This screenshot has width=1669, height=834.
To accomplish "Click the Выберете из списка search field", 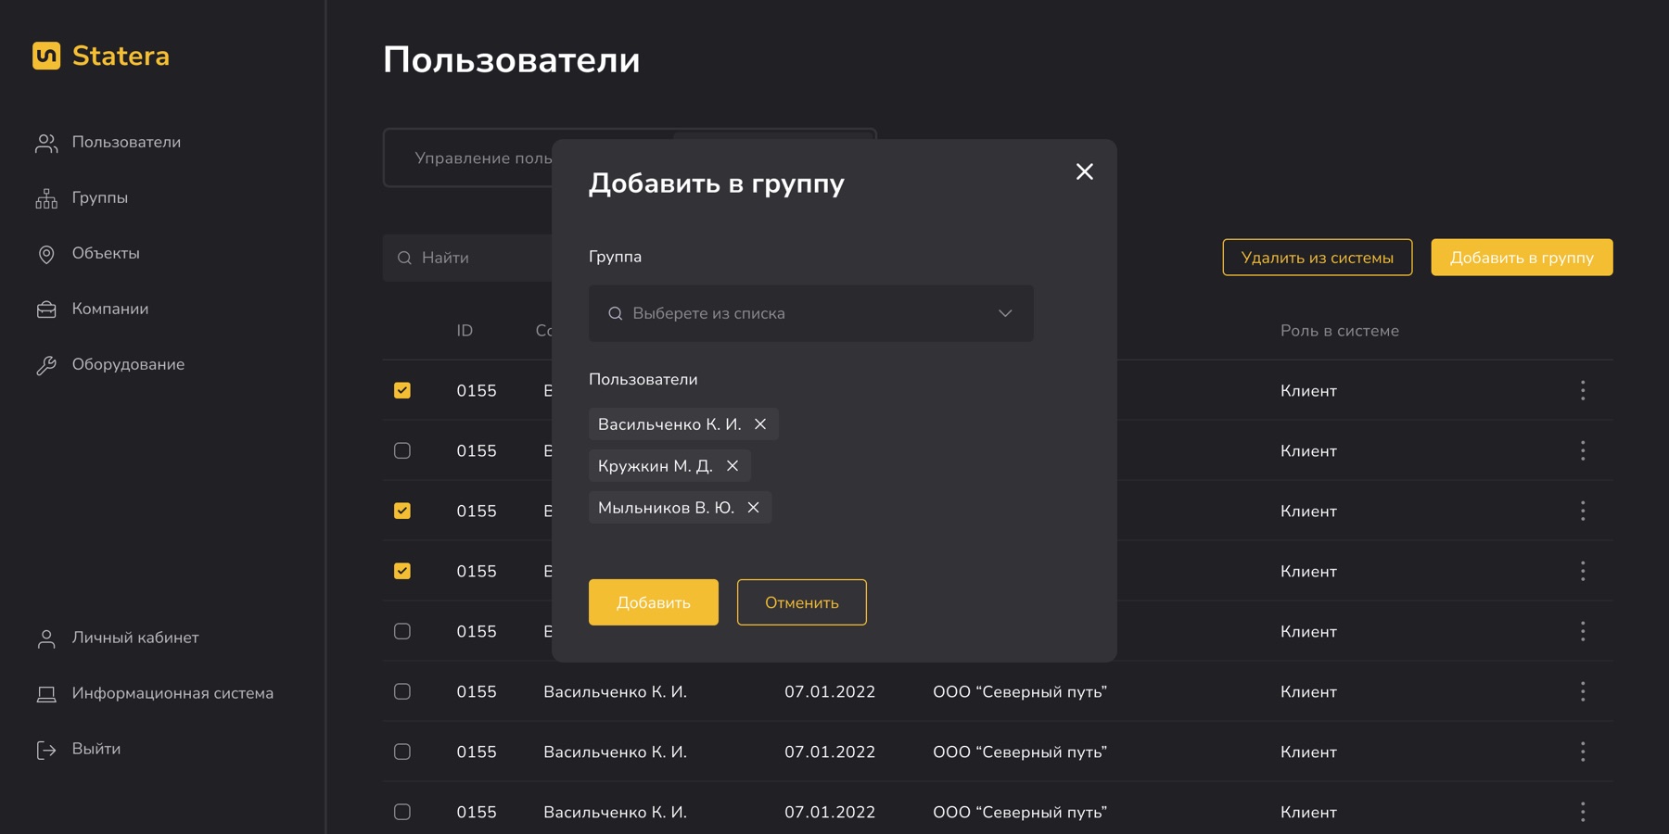I will [x=811, y=313].
